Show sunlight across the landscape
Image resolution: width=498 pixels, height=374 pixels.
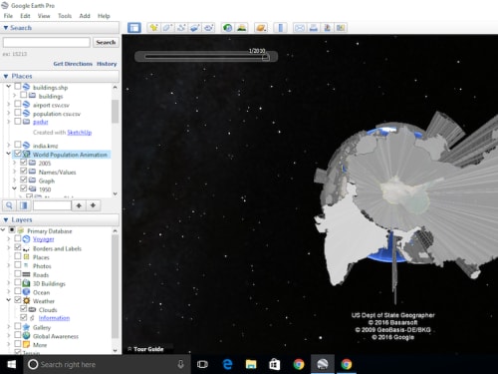coord(242,28)
